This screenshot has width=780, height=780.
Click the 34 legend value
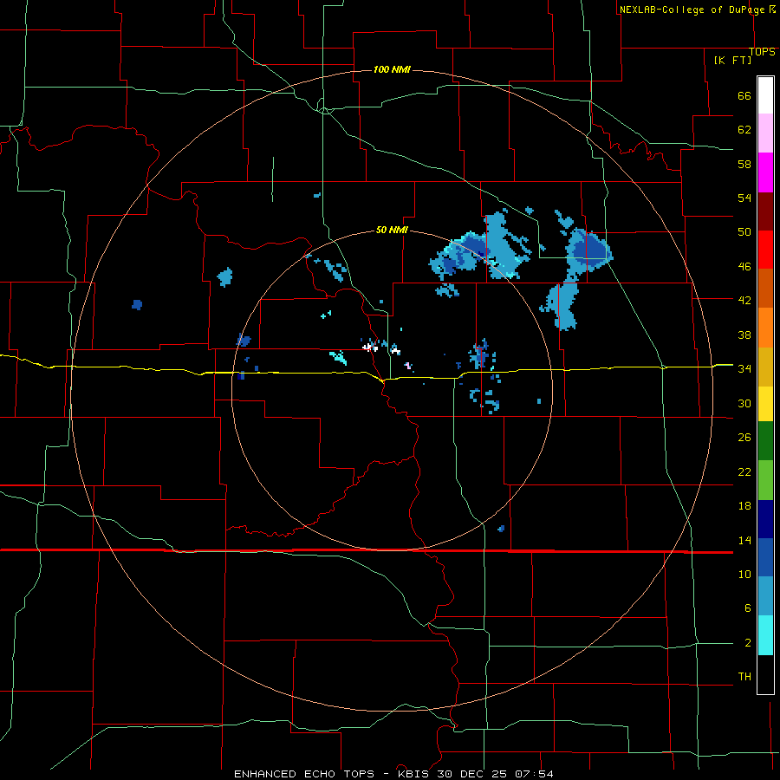744,368
